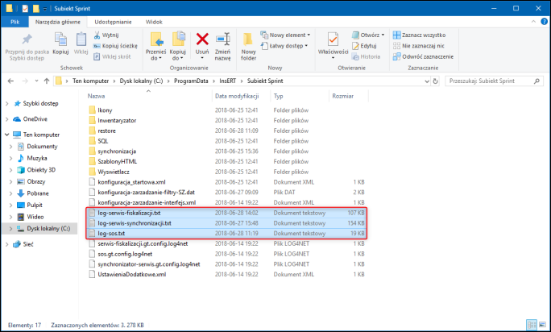
Task: Click Kopiuj ścieżkę in ribbon
Action: [x=115, y=46]
